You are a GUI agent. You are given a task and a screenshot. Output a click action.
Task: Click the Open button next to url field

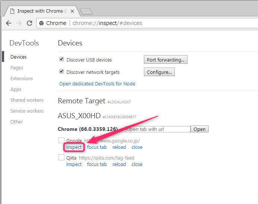(199, 129)
